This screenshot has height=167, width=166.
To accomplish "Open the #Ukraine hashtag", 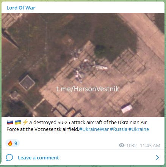I will point(139,129).
